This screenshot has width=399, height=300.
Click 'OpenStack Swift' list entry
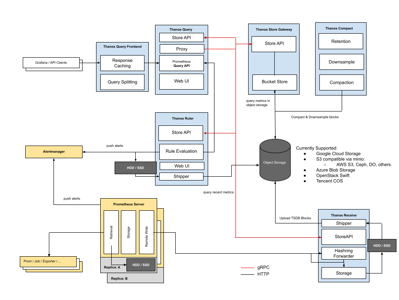click(332, 175)
